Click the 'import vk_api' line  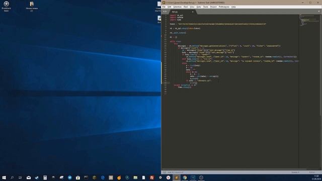(x=177, y=16)
